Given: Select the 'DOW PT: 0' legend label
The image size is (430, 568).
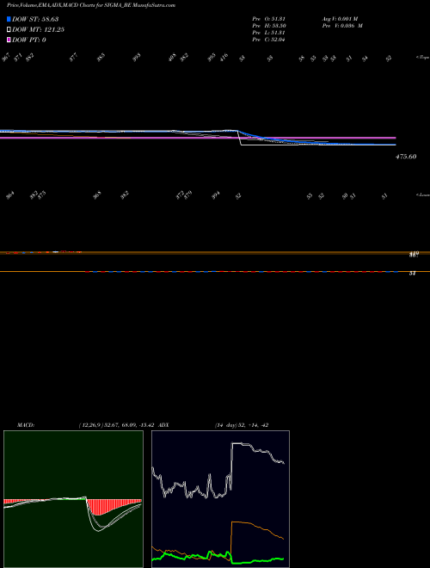Looking at the screenshot, I should [x=29, y=40].
